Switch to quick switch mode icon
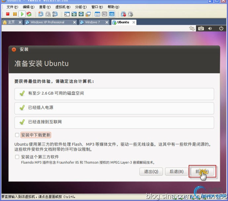This screenshot has height=201, width=228. pos(81,14)
